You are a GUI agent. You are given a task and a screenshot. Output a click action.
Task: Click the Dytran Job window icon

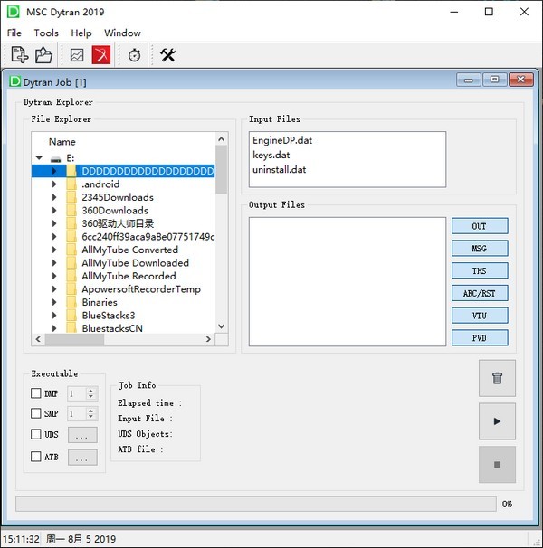pyautogui.click(x=15, y=81)
